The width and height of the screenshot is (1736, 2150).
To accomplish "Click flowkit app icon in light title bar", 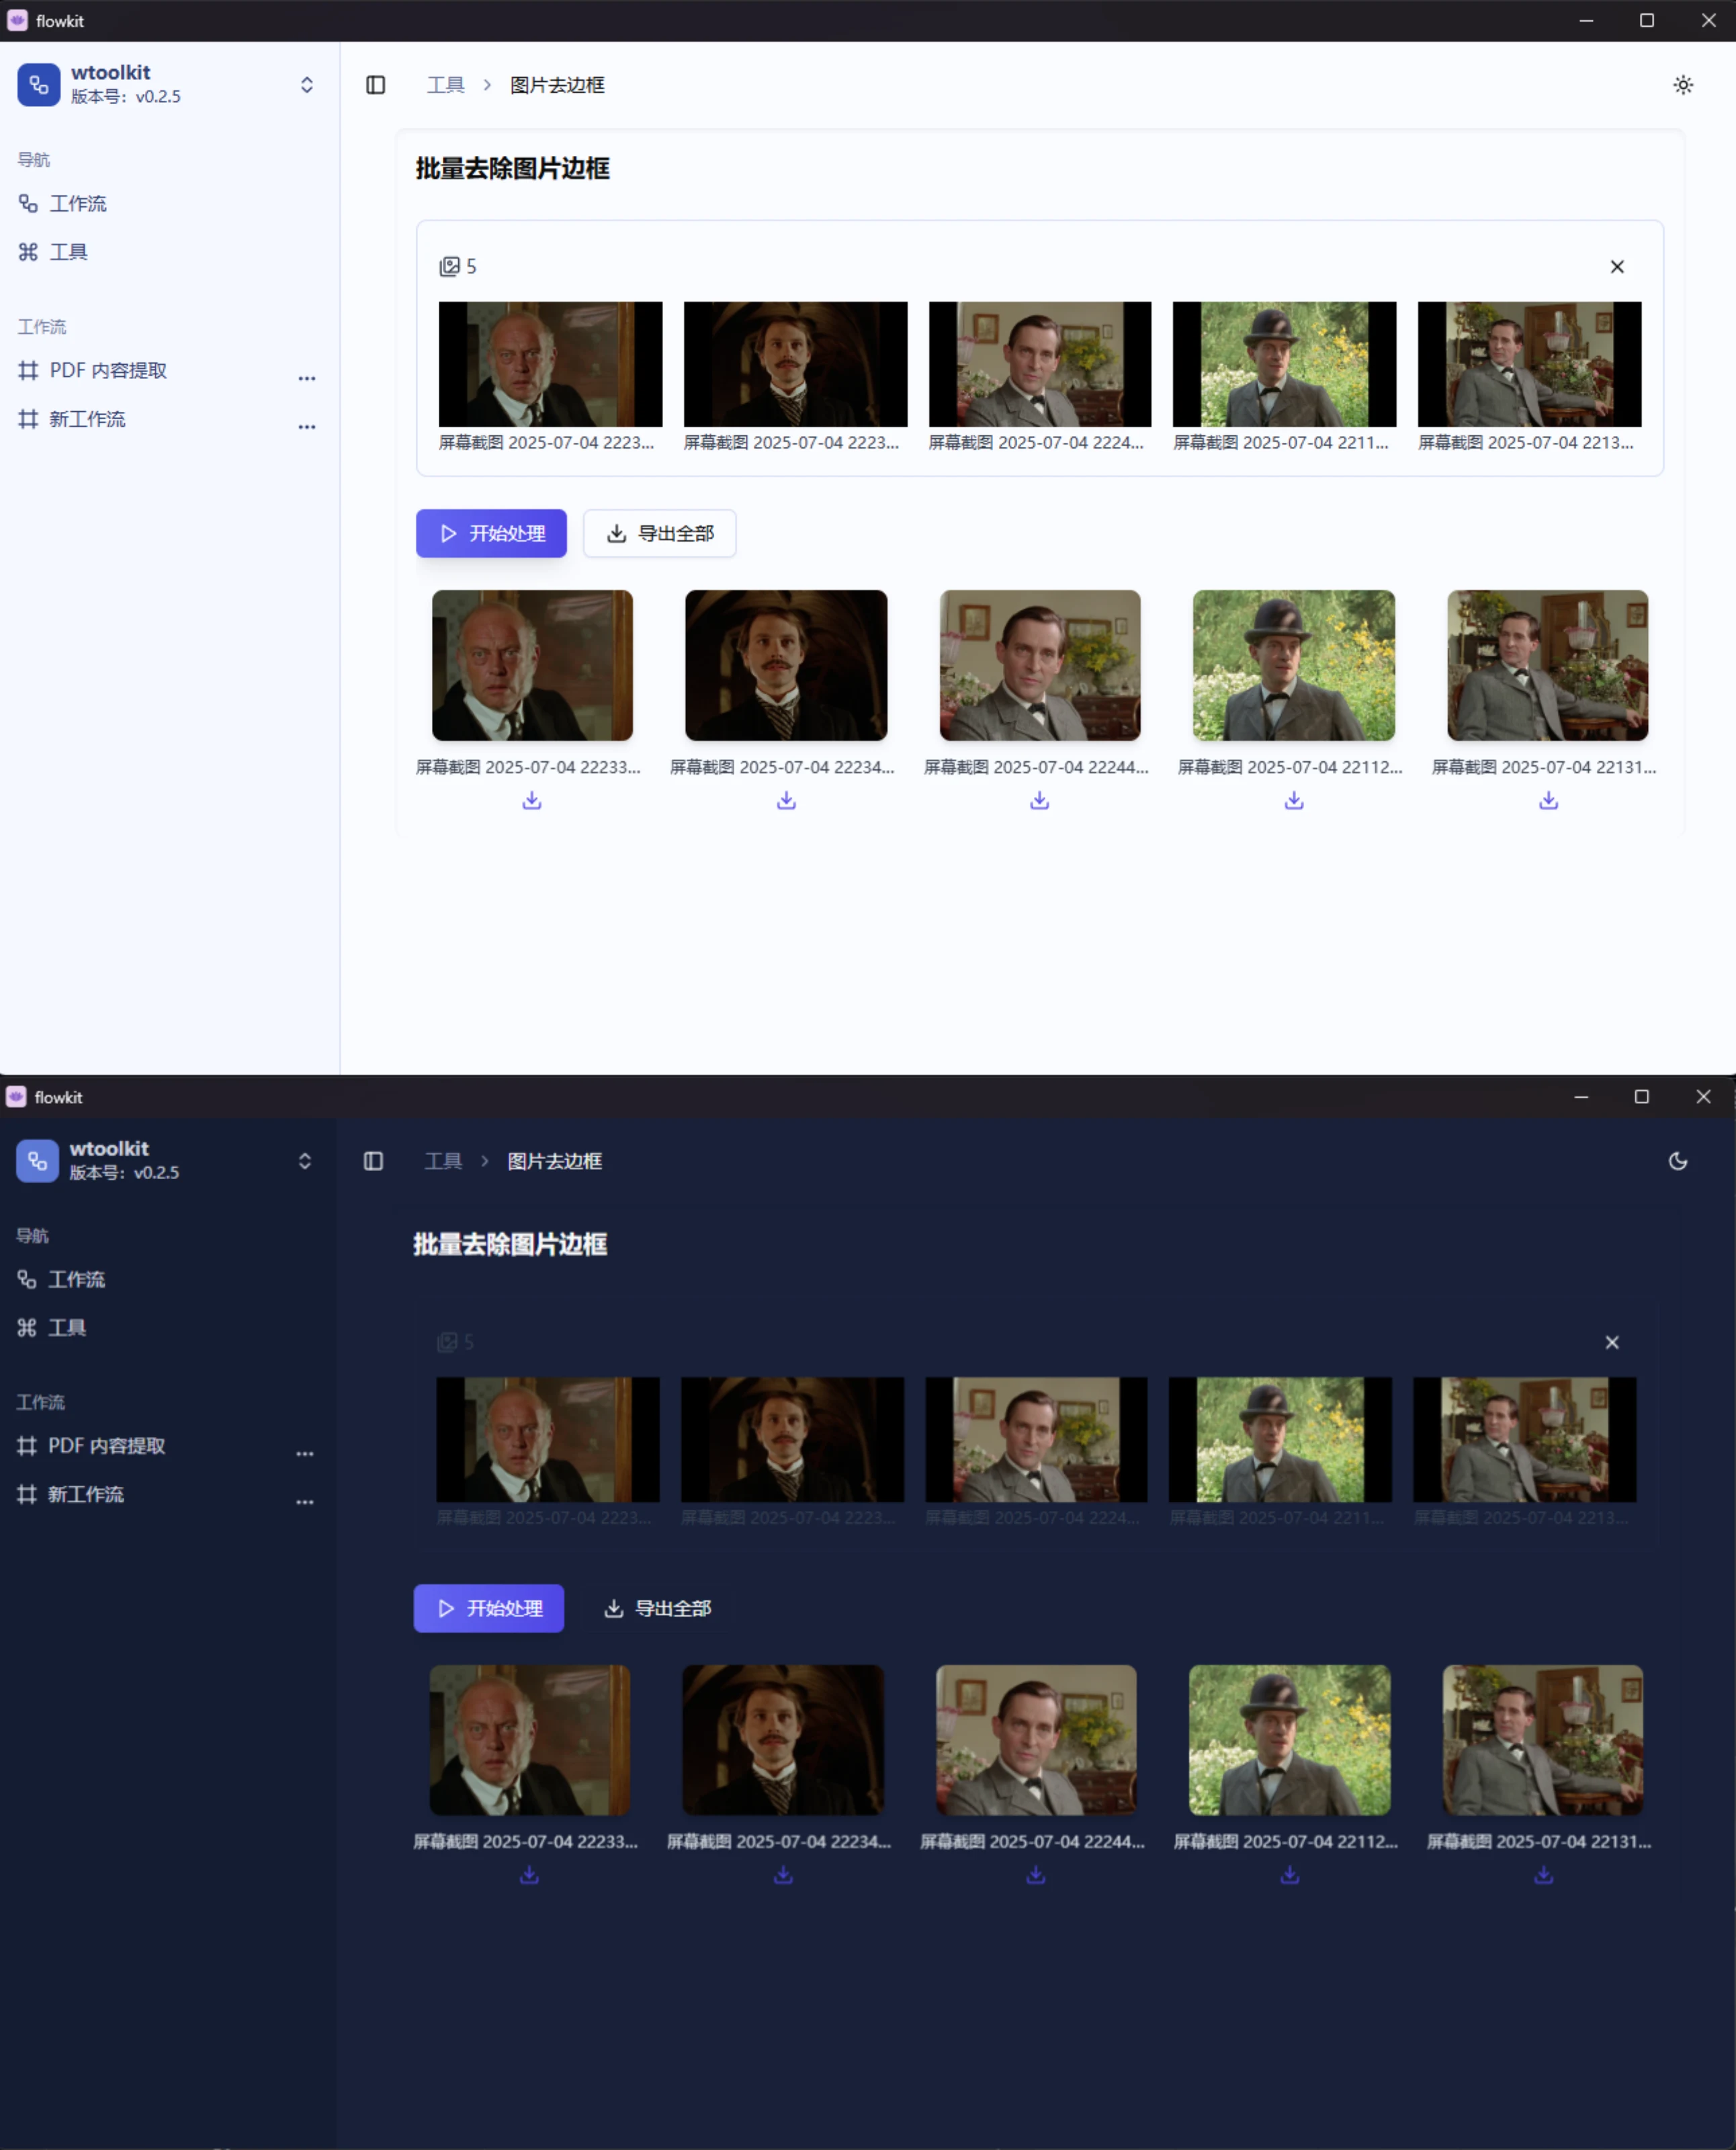I will [17, 21].
